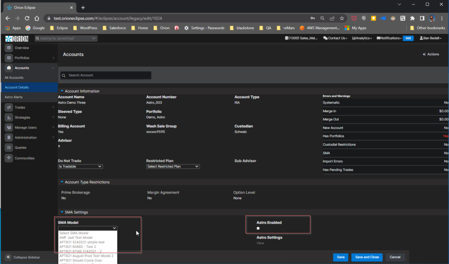
Task: Expand the Portfolios sidebar chevron
Action: pyautogui.click(x=53, y=58)
